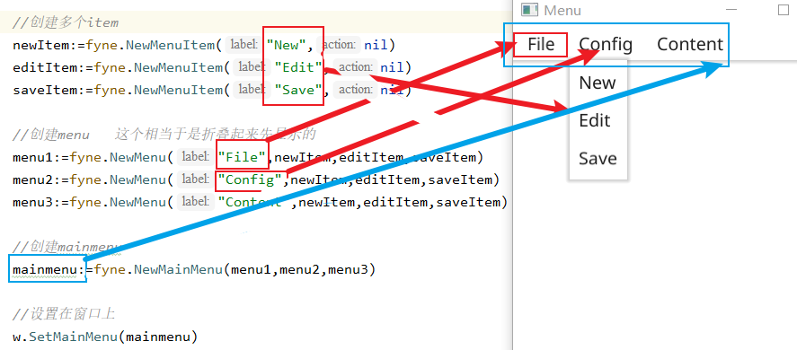The width and height of the screenshot is (797, 350).
Task: Click NewMainMenu function name in code
Action: click(x=178, y=269)
